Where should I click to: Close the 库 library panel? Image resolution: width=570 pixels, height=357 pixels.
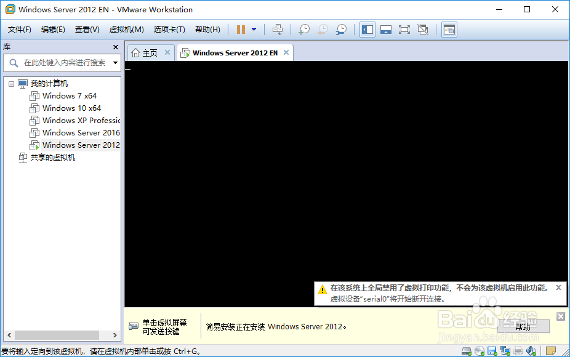pyautogui.click(x=116, y=47)
